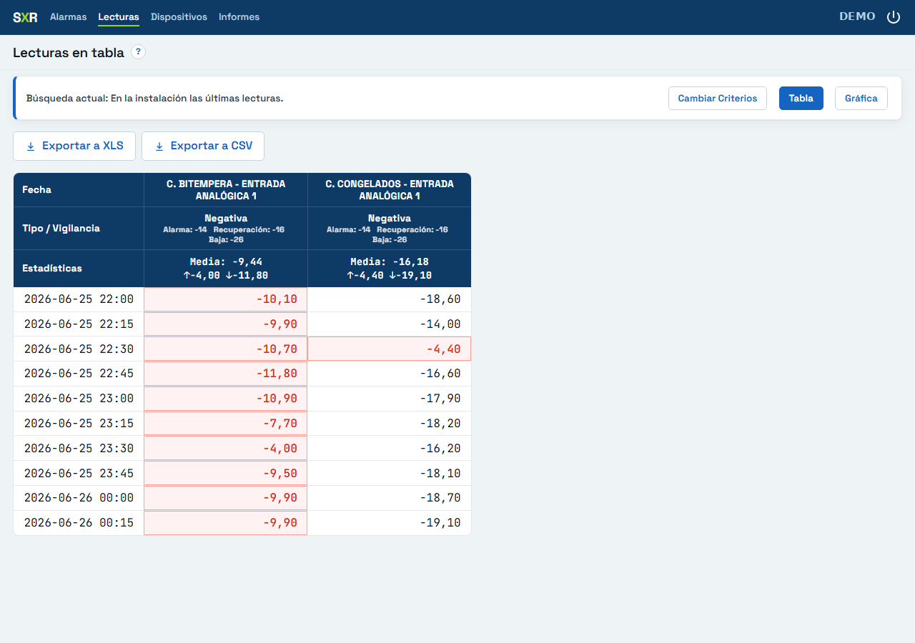Click the power logout icon
The image size is (915, 643).
tap(894, 17)
